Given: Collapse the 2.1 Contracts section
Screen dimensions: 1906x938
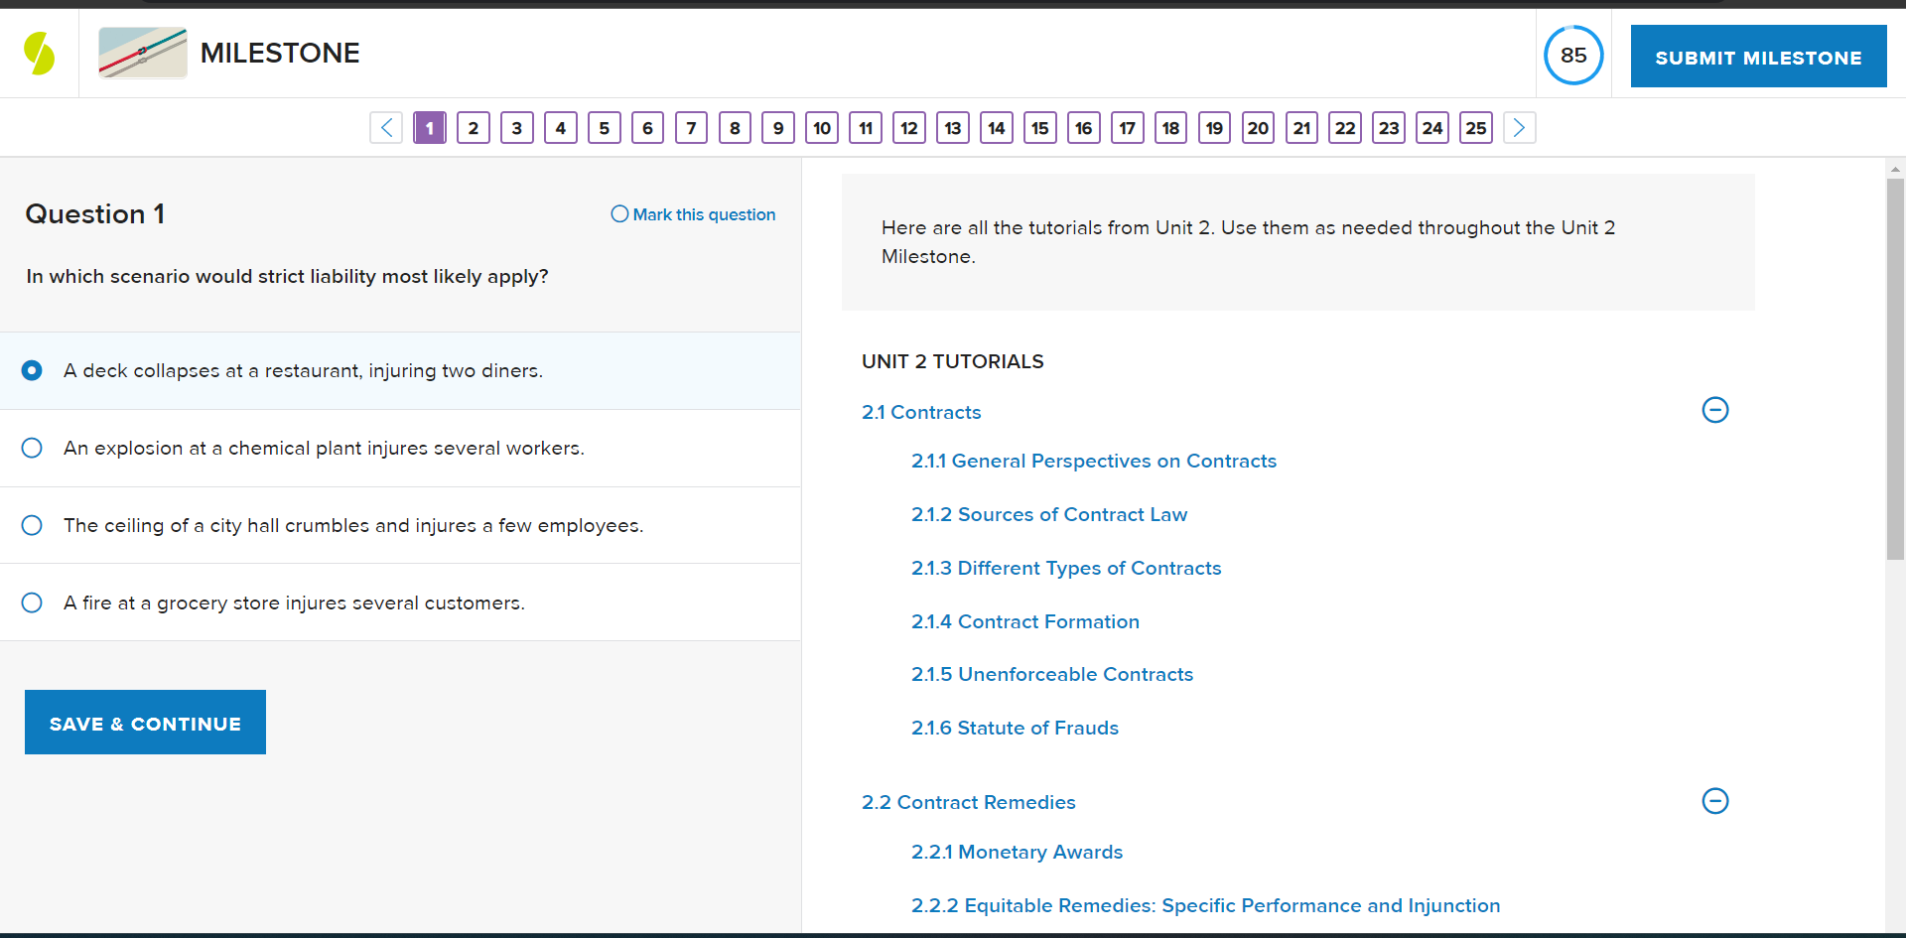Looking at the screenshot, I should (x=1715, y=410).
